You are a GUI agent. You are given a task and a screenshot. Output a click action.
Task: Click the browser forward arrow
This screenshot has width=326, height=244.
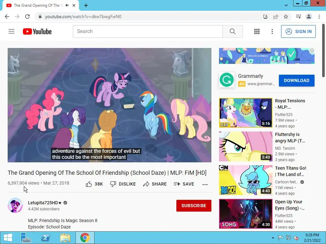point(17,17)
